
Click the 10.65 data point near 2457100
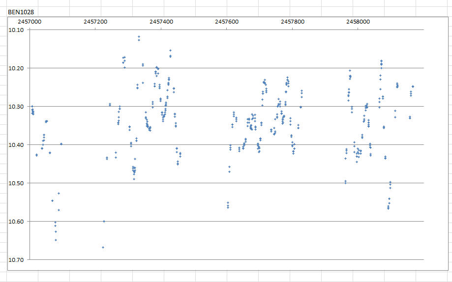pos(56,240)
